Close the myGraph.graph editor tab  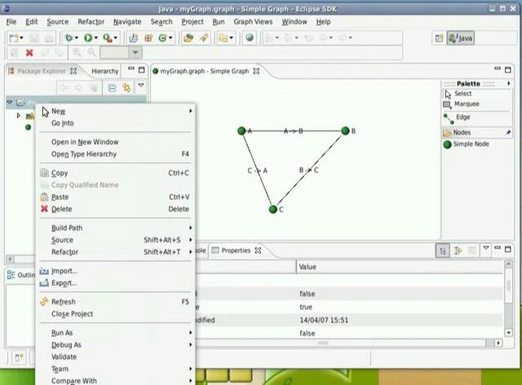pyautogui.click(x=256, y=71)
